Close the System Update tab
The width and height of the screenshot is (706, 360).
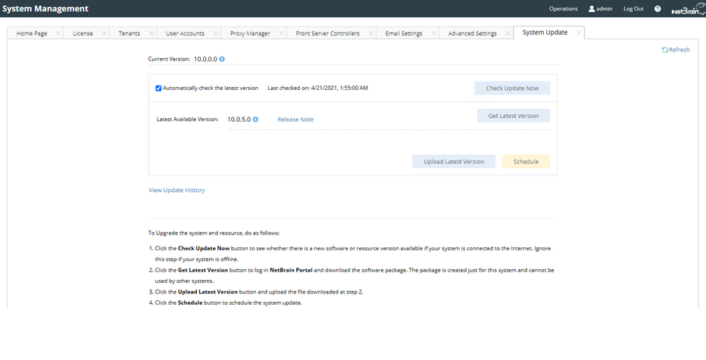coord(579,33)
